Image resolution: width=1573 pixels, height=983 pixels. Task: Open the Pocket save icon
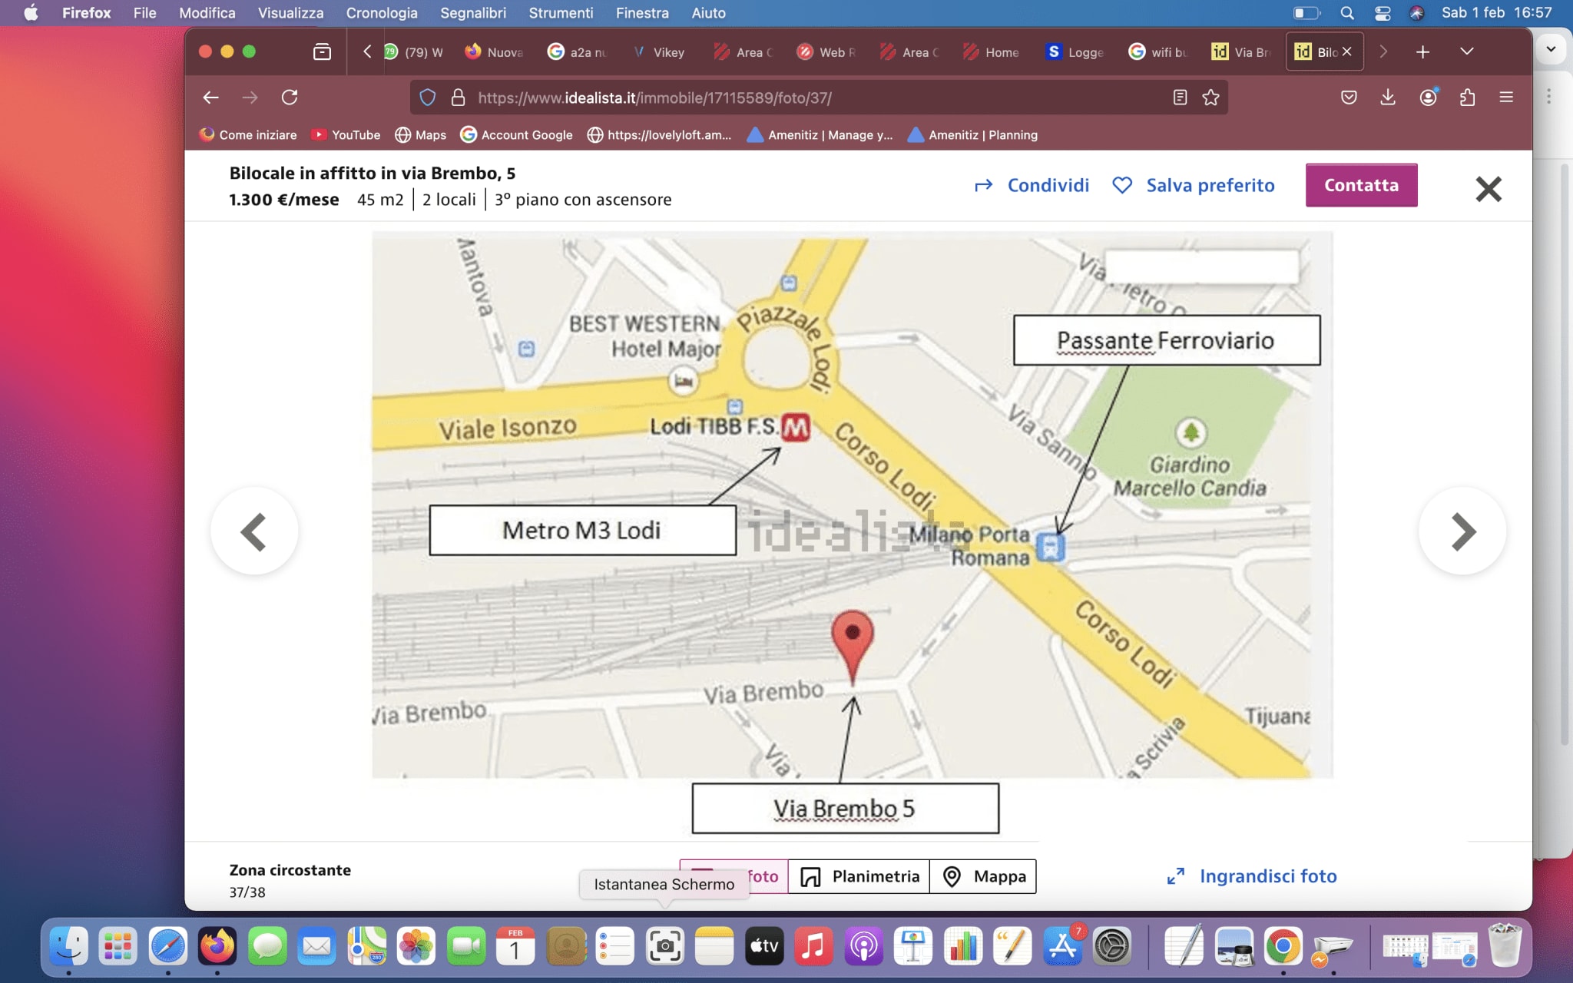point(1349,98)
